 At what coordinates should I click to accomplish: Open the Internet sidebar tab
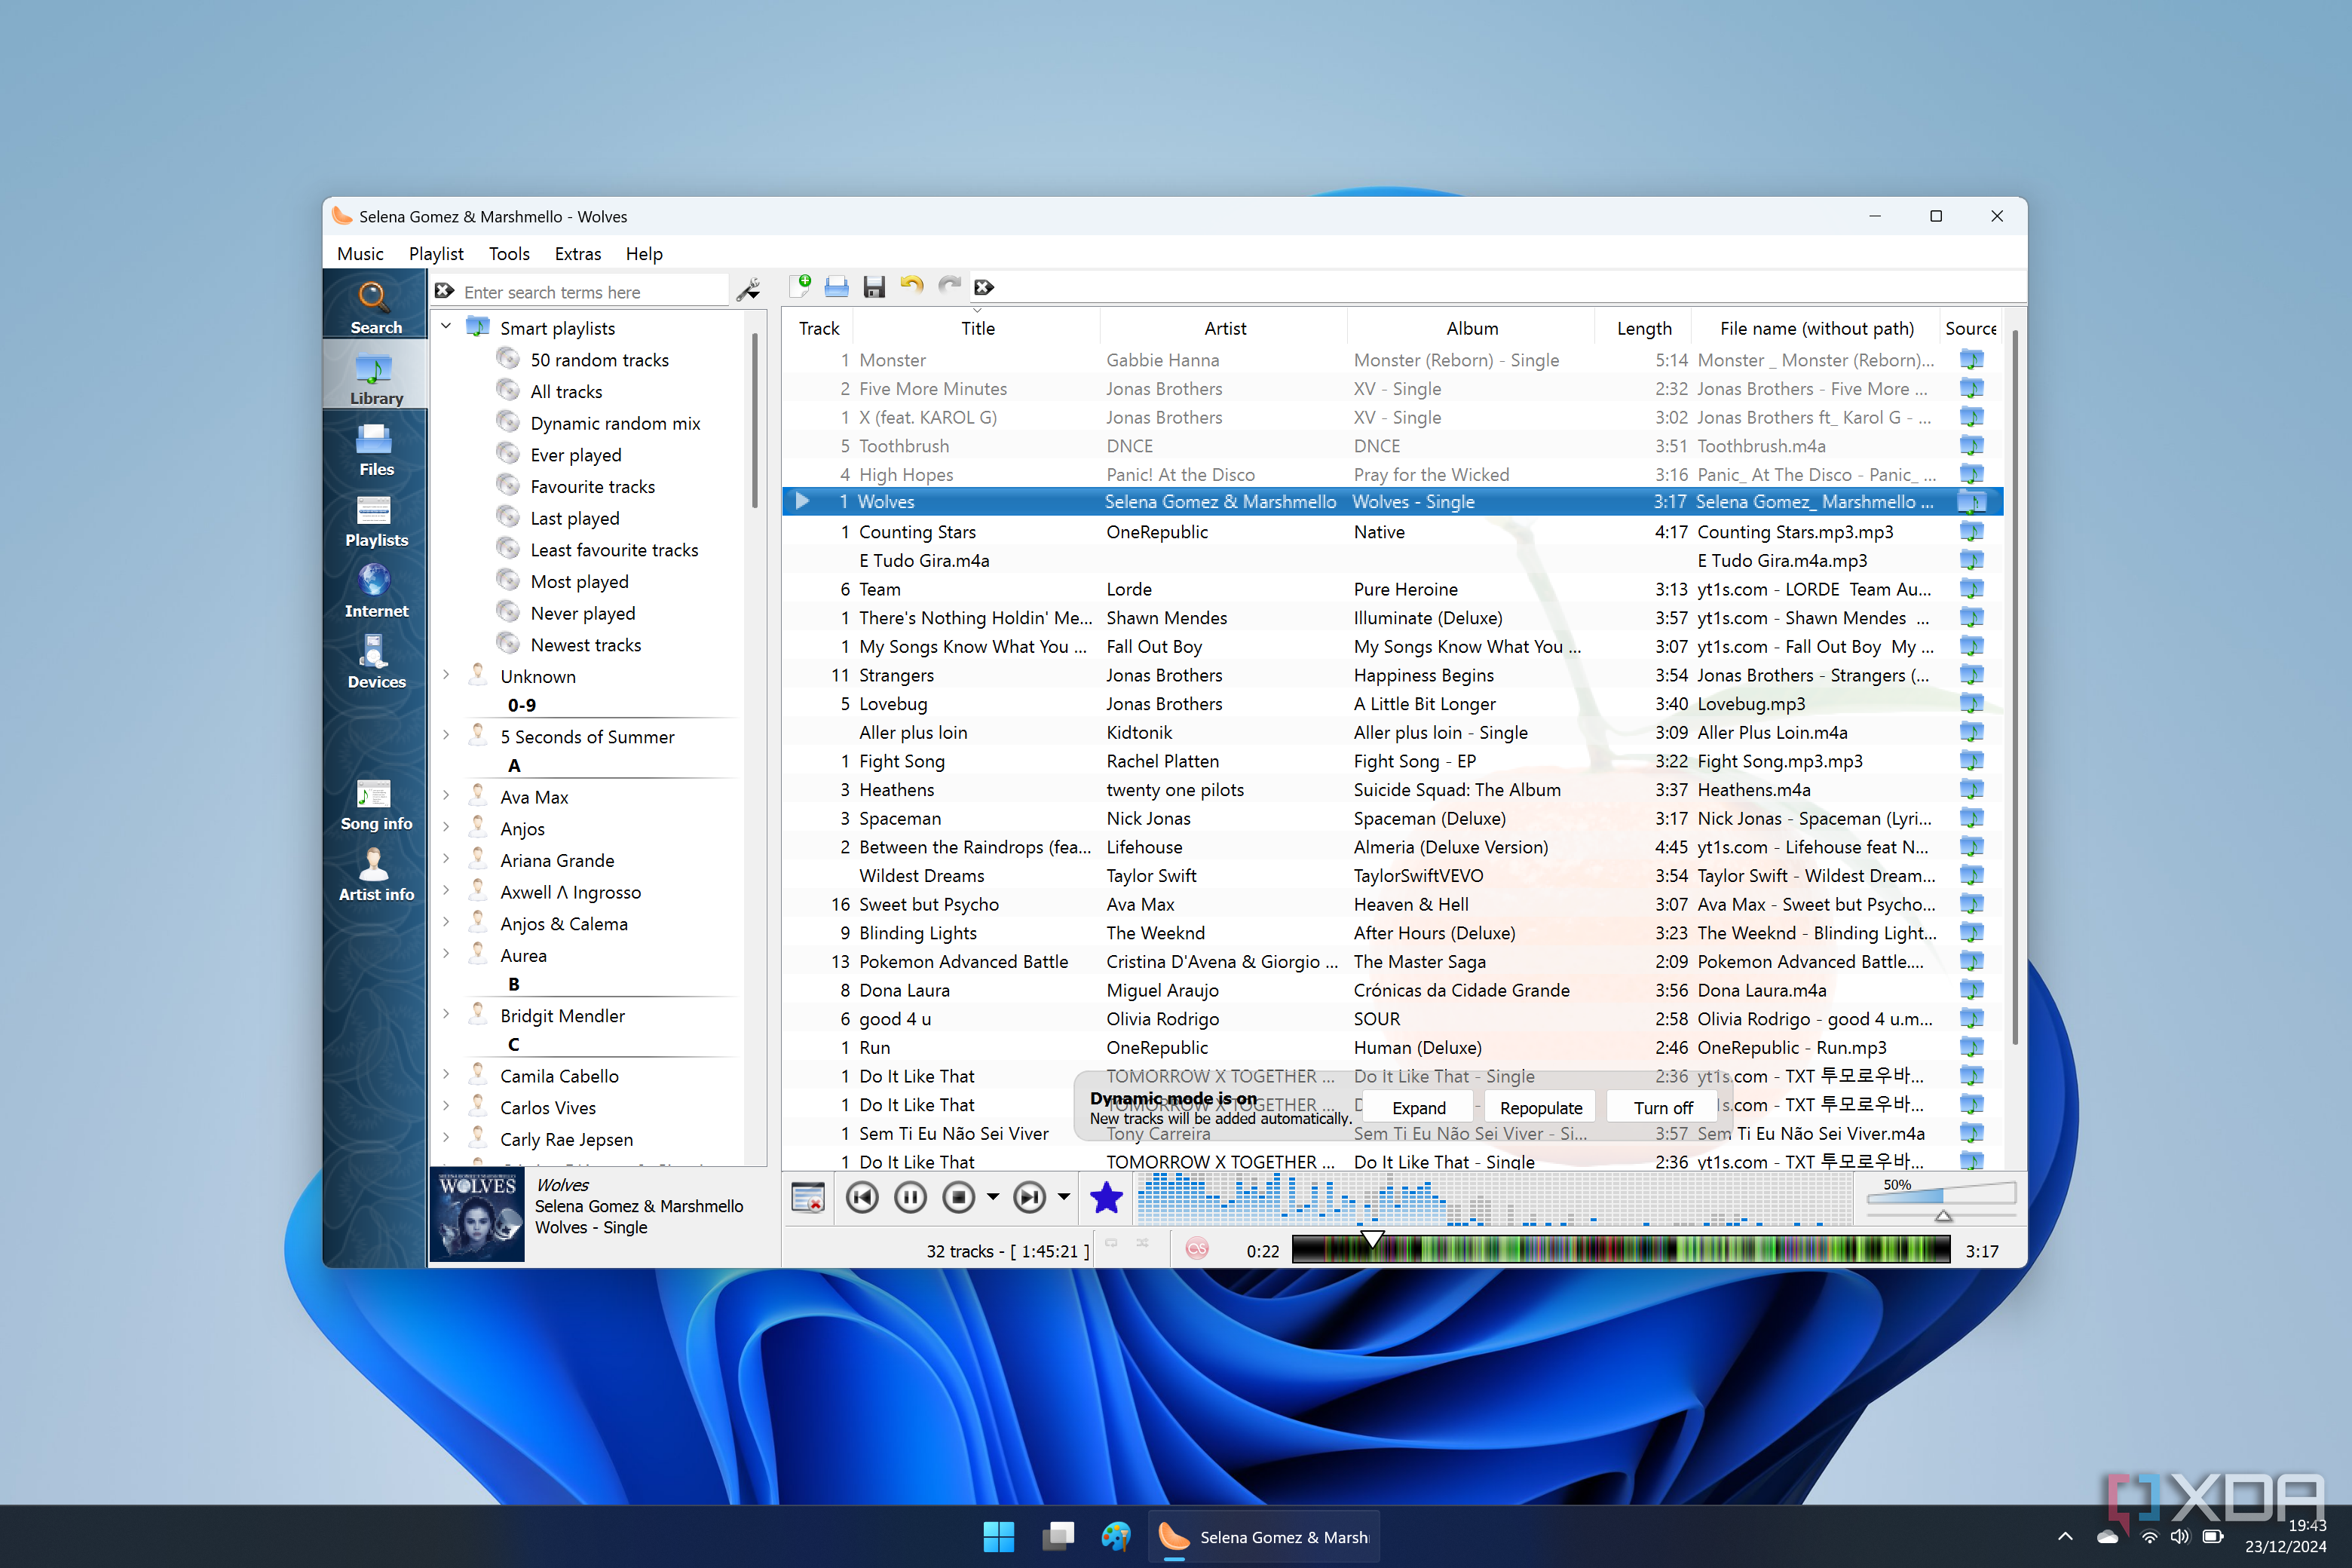tap(376, 591)
